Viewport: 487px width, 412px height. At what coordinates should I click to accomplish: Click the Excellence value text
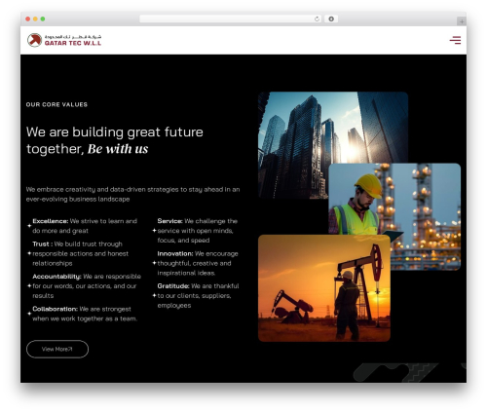85,226
